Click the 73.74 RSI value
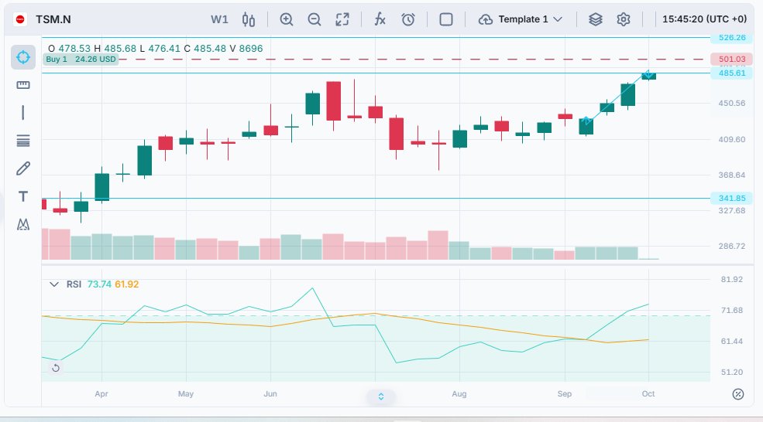 (x=99, y=284)
